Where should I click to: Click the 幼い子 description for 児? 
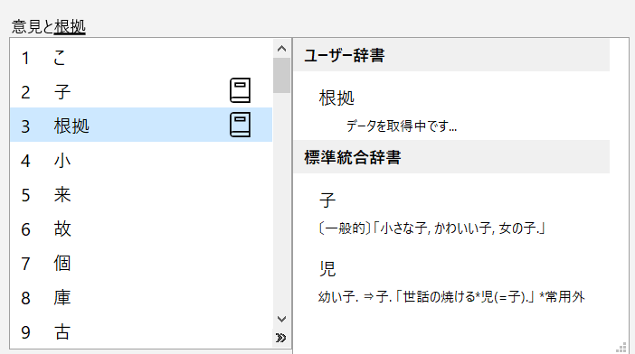coord(451,297)
